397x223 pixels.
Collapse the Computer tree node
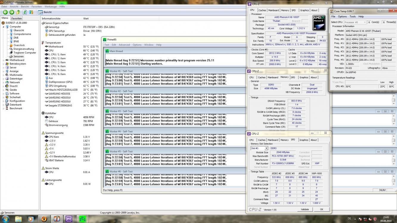pyautogui.click(x=4, y=27)
